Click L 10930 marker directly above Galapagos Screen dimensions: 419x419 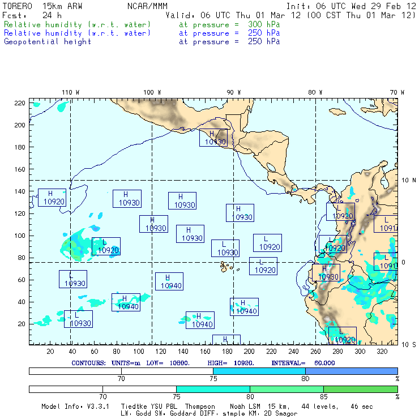click(225, 249)
